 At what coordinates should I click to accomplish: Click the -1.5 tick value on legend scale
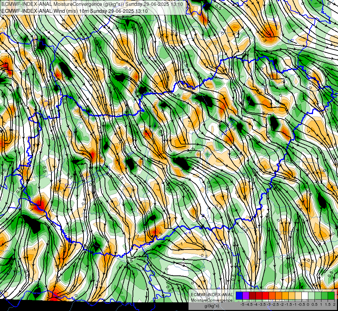coord(288,304)
